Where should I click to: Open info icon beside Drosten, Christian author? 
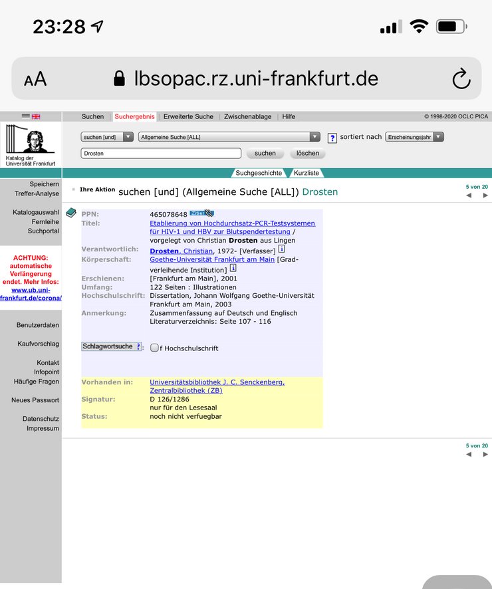coord(281,249)
